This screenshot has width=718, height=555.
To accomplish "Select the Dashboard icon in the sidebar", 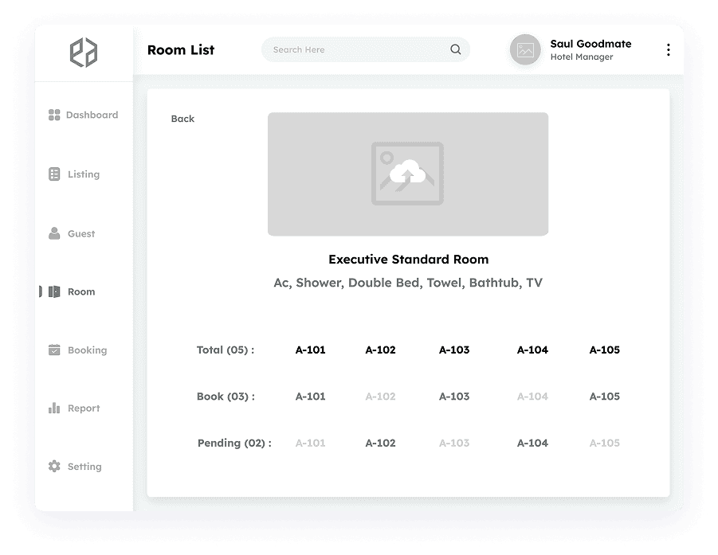I will tap(53, 115).
